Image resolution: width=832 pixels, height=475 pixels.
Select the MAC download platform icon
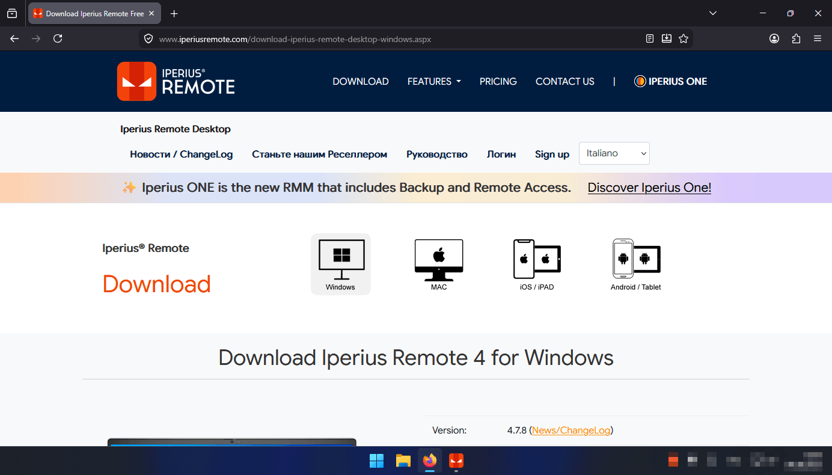(x=439, y=265)
